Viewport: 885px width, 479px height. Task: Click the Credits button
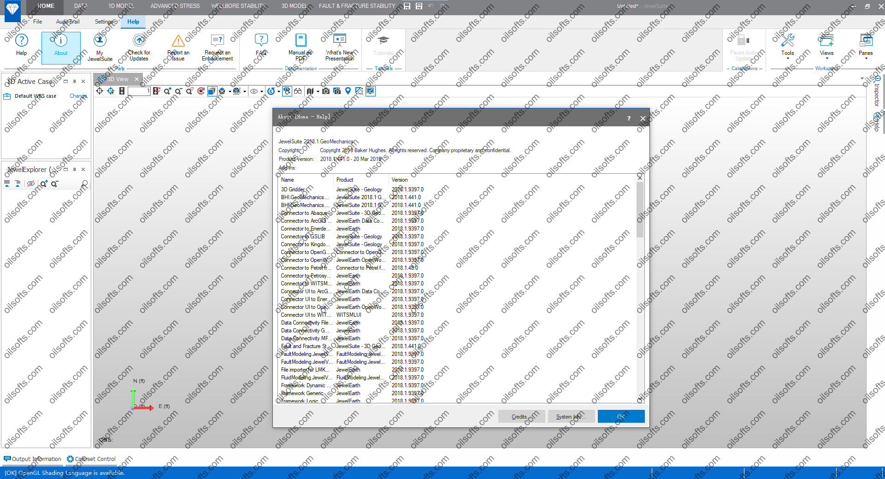tap(521, 416)
